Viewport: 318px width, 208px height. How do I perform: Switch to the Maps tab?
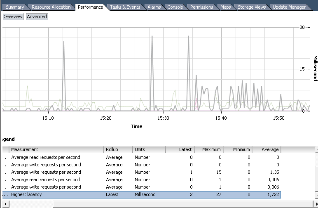225,7
